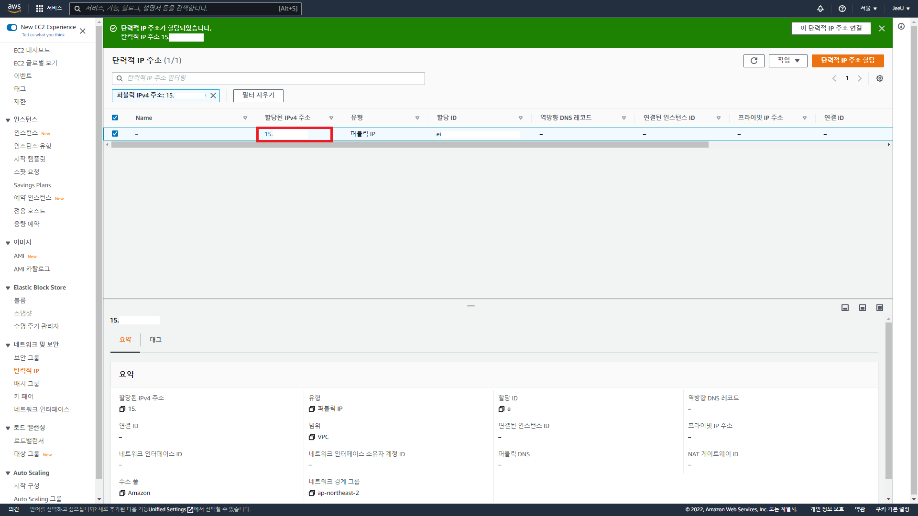
Task: Open 보안 그룹 in sidebar
Action: pos(27,358)
